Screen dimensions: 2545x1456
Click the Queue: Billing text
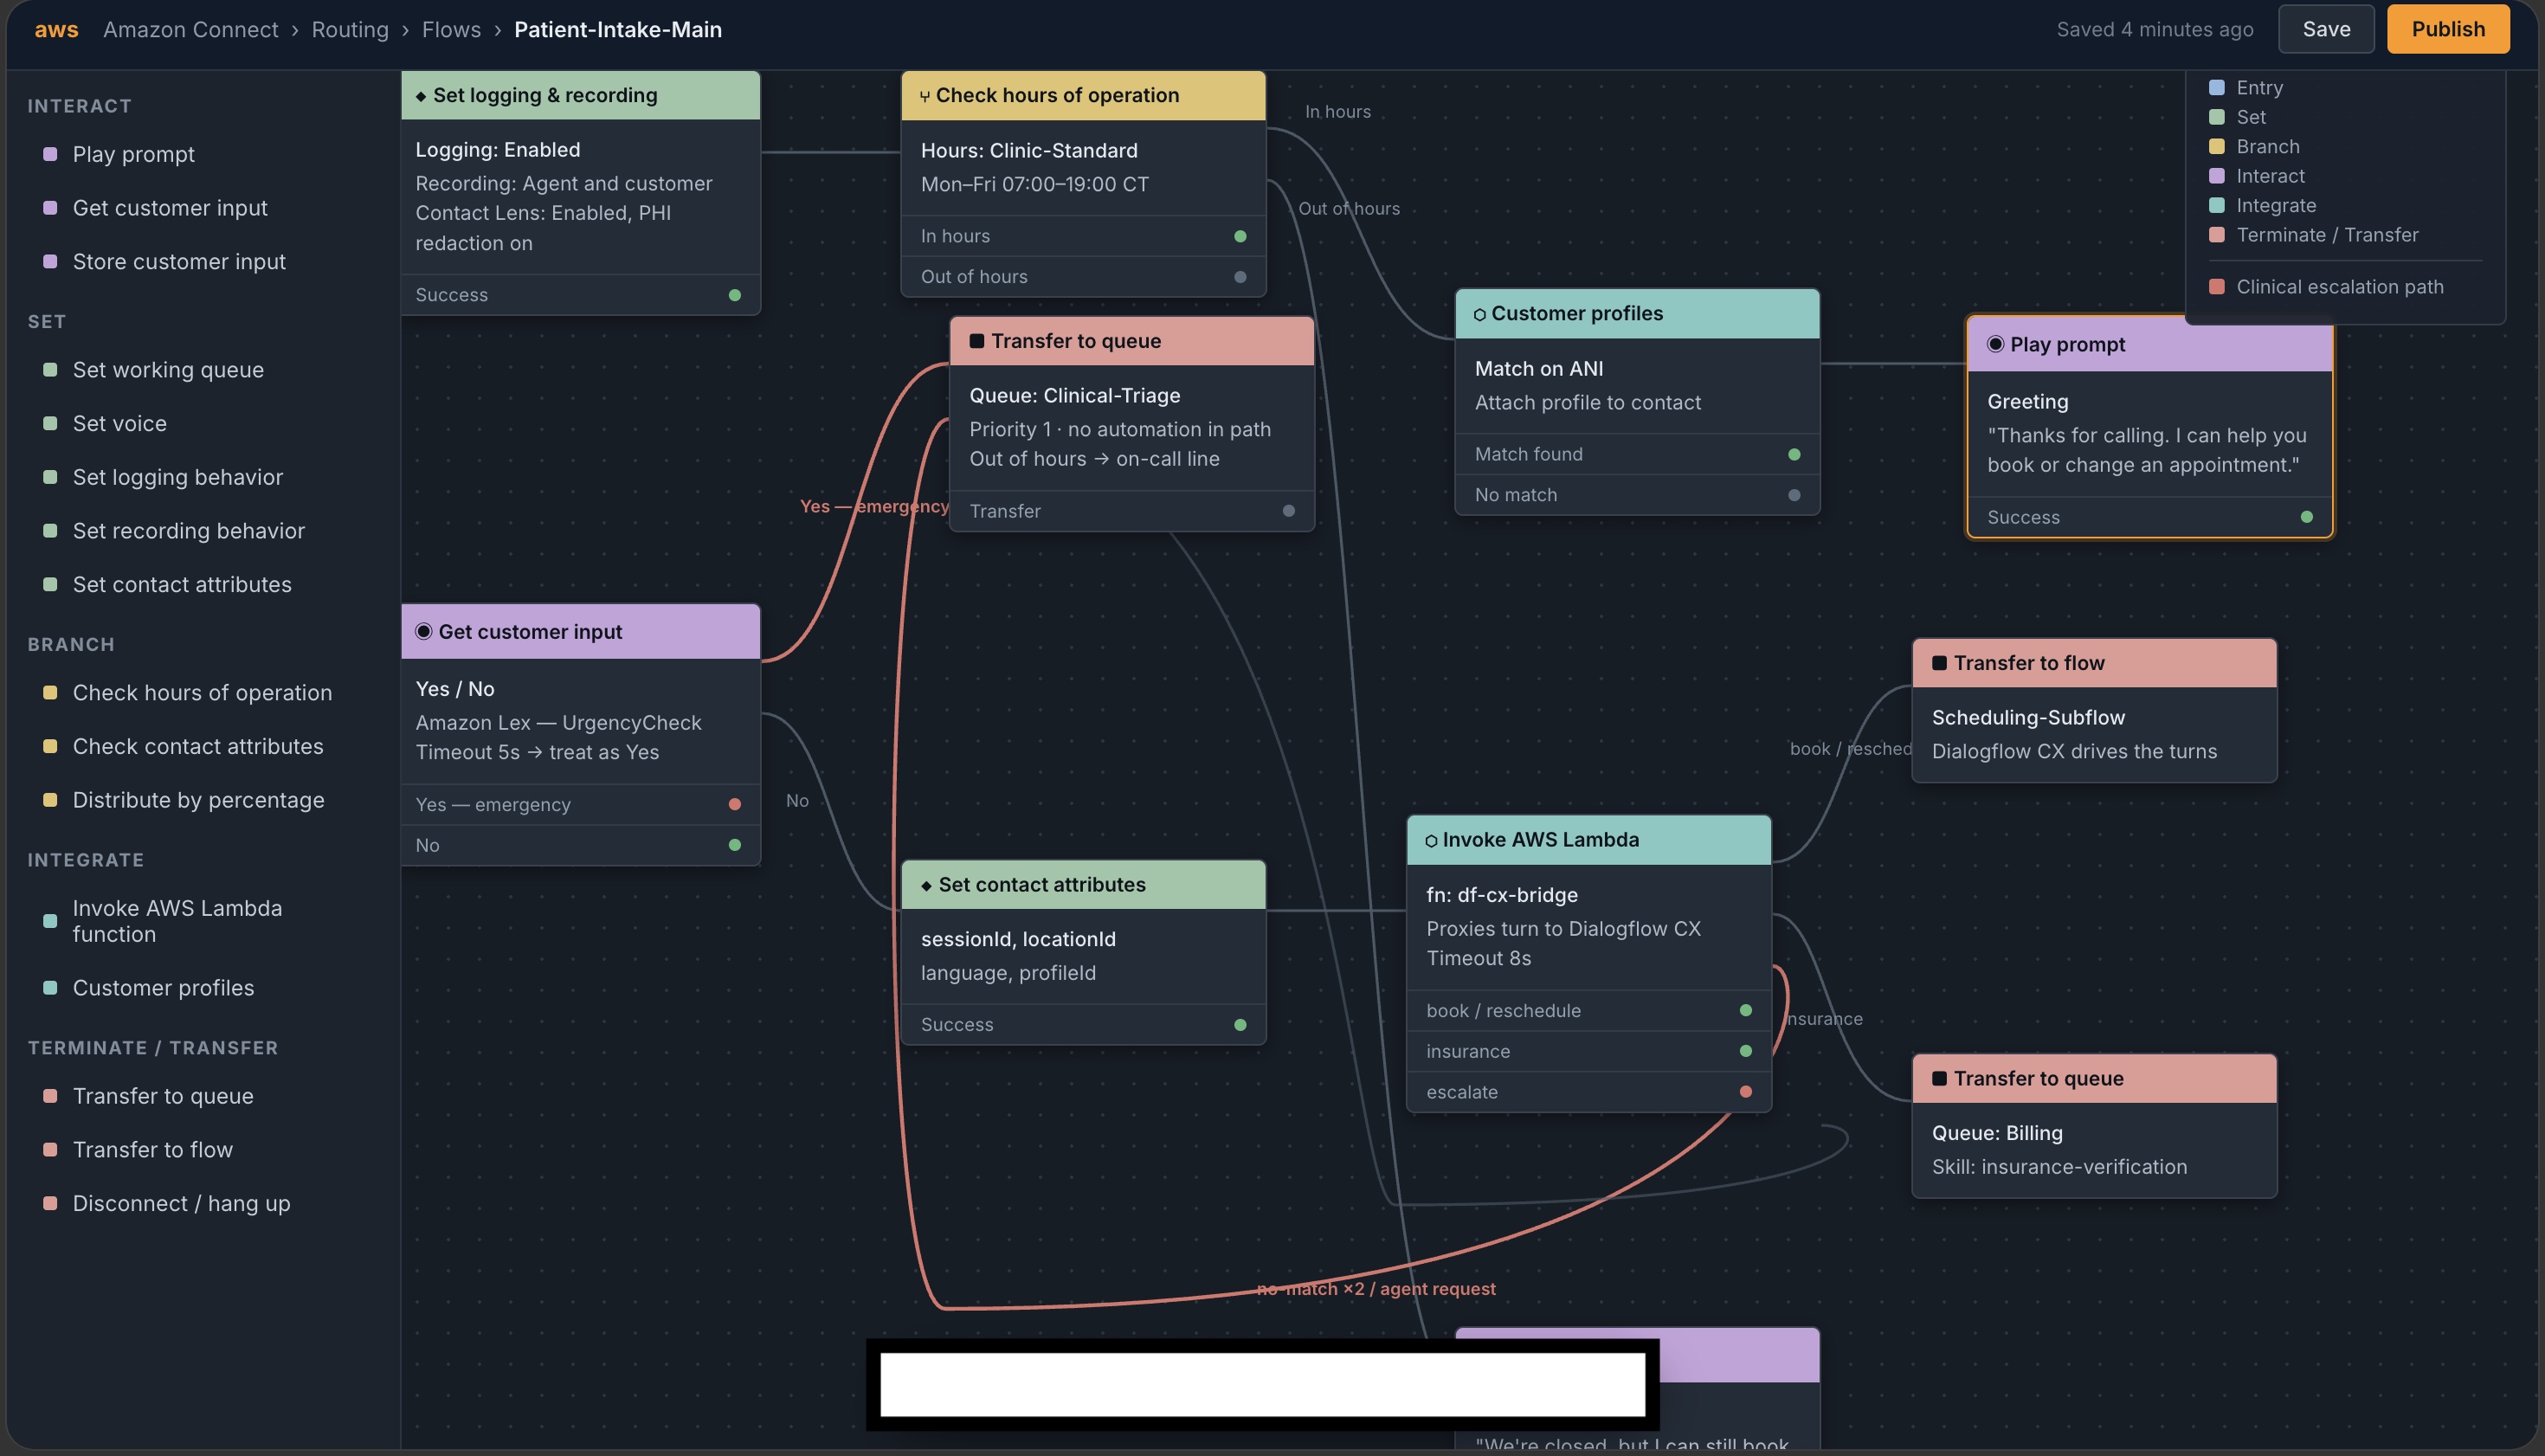click(1997, 1133)
